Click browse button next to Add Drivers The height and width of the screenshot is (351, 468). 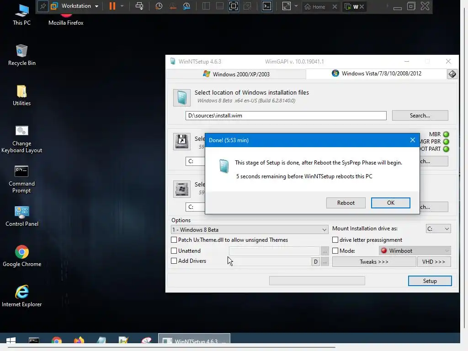pos(324,262)
